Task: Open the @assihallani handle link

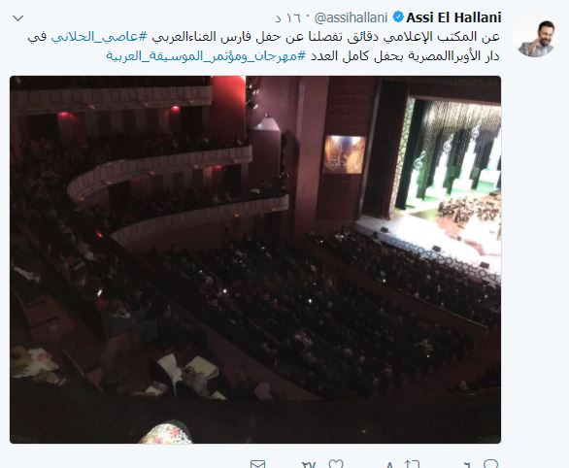Action: [351, 17]
